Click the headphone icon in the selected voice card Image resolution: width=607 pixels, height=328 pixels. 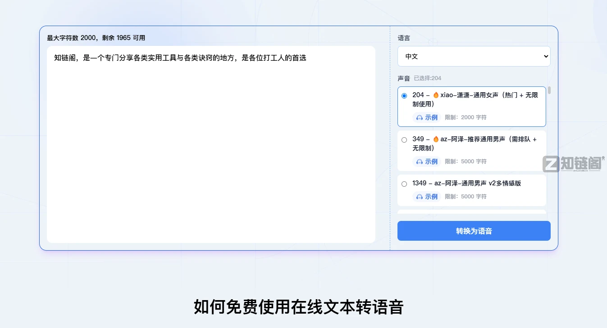click(419, 117)
